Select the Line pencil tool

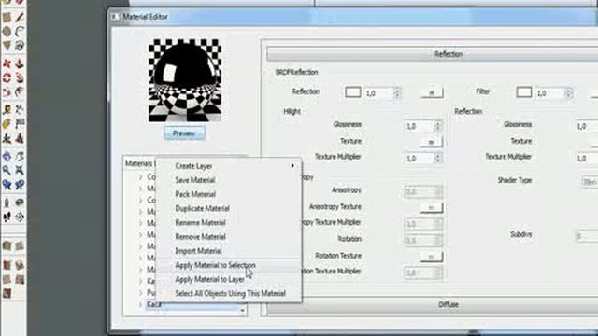click(20, 18)
